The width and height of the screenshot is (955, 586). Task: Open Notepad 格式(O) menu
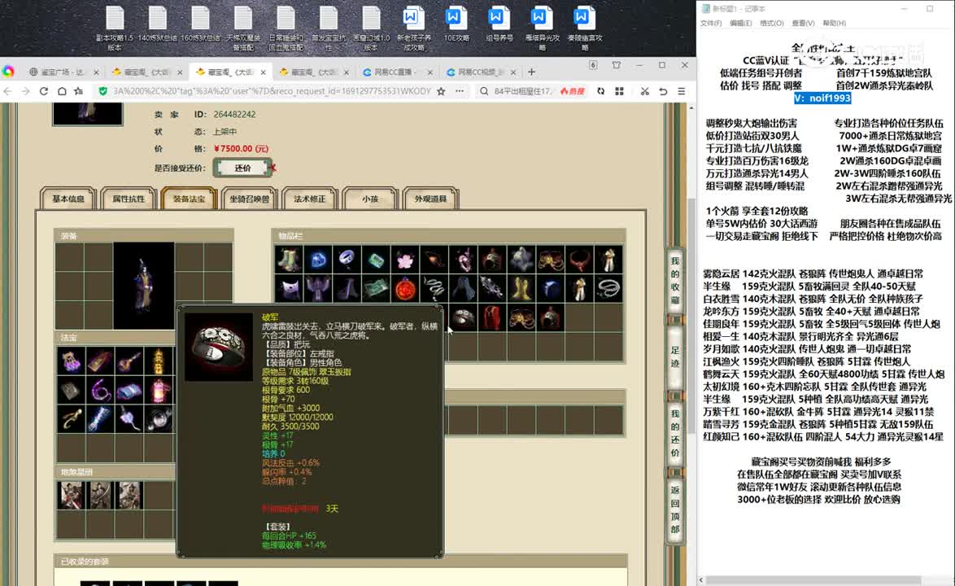(772, 23)
